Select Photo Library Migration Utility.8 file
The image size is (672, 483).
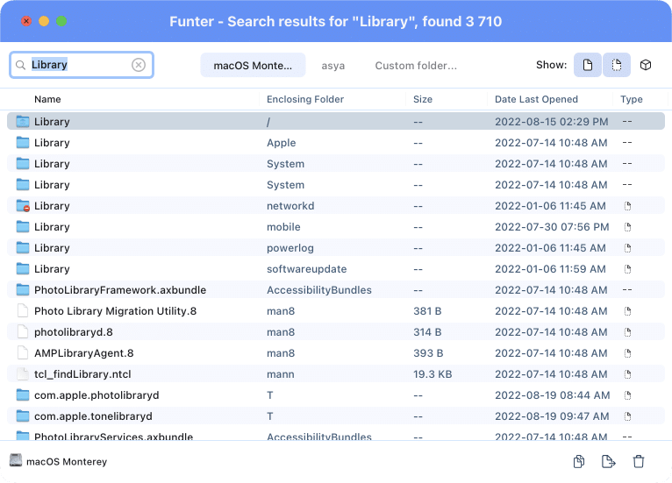336,311
